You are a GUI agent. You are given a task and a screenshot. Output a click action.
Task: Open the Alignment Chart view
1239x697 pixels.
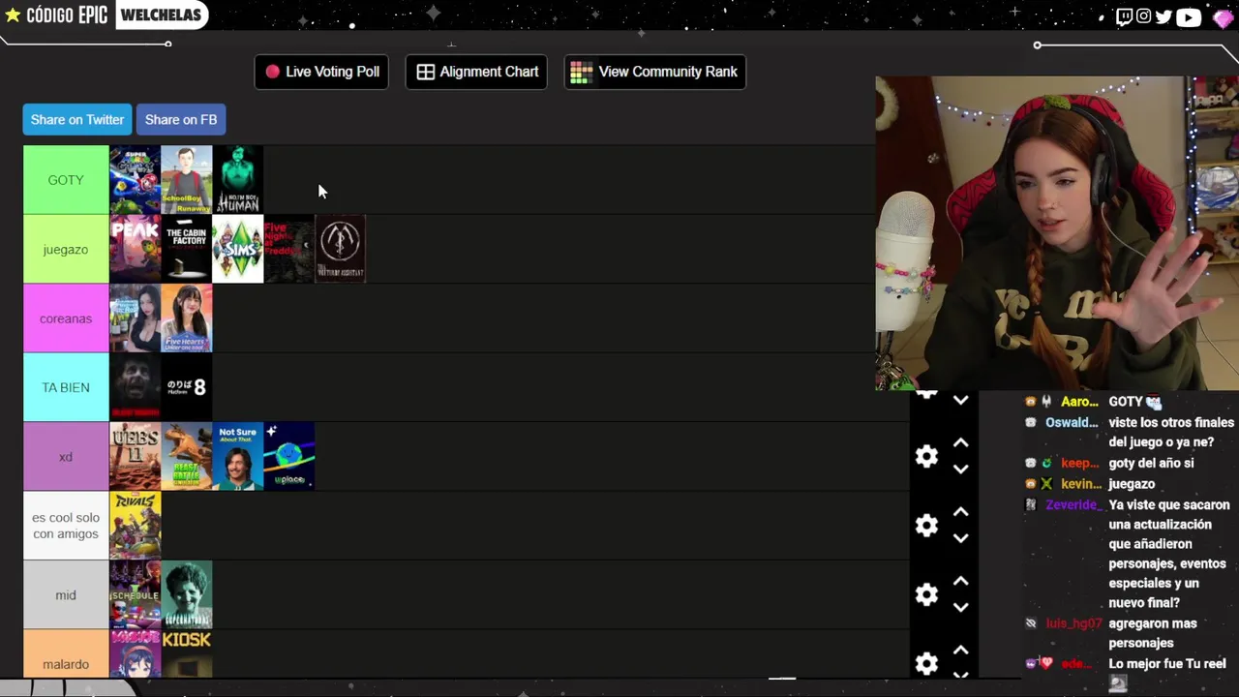tap(476, 72)
